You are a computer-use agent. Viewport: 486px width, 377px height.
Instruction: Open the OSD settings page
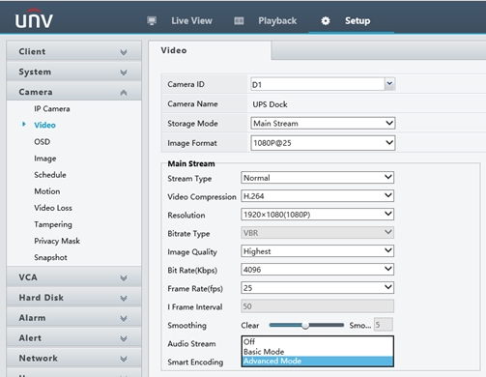coord(43,142)
